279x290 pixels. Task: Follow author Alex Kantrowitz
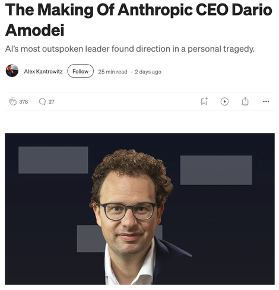[80, 71]
